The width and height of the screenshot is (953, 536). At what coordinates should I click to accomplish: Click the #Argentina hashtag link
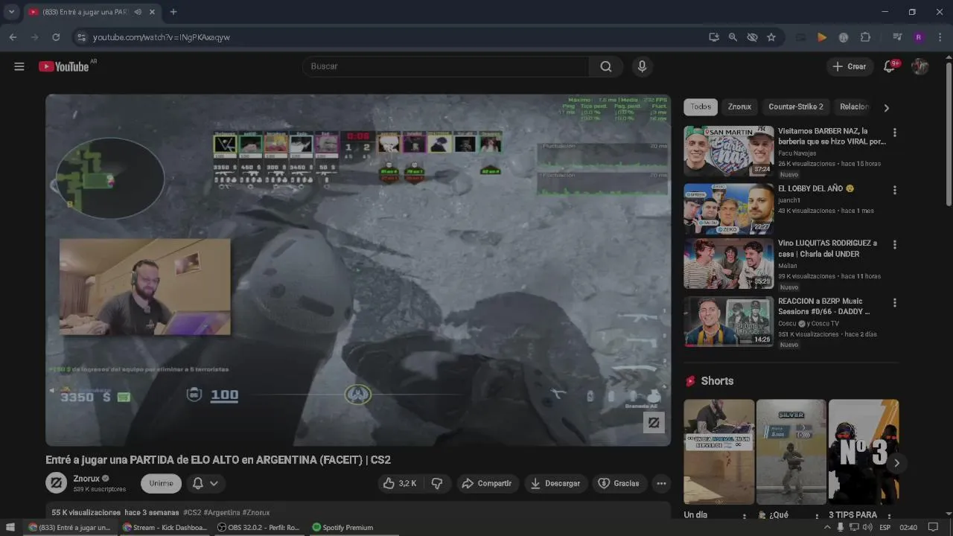[222, 512]
